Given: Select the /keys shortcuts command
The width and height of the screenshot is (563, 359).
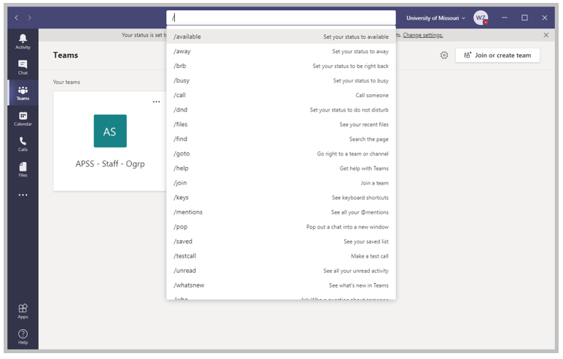Looking at the screenshot, I should coord(281,197).
